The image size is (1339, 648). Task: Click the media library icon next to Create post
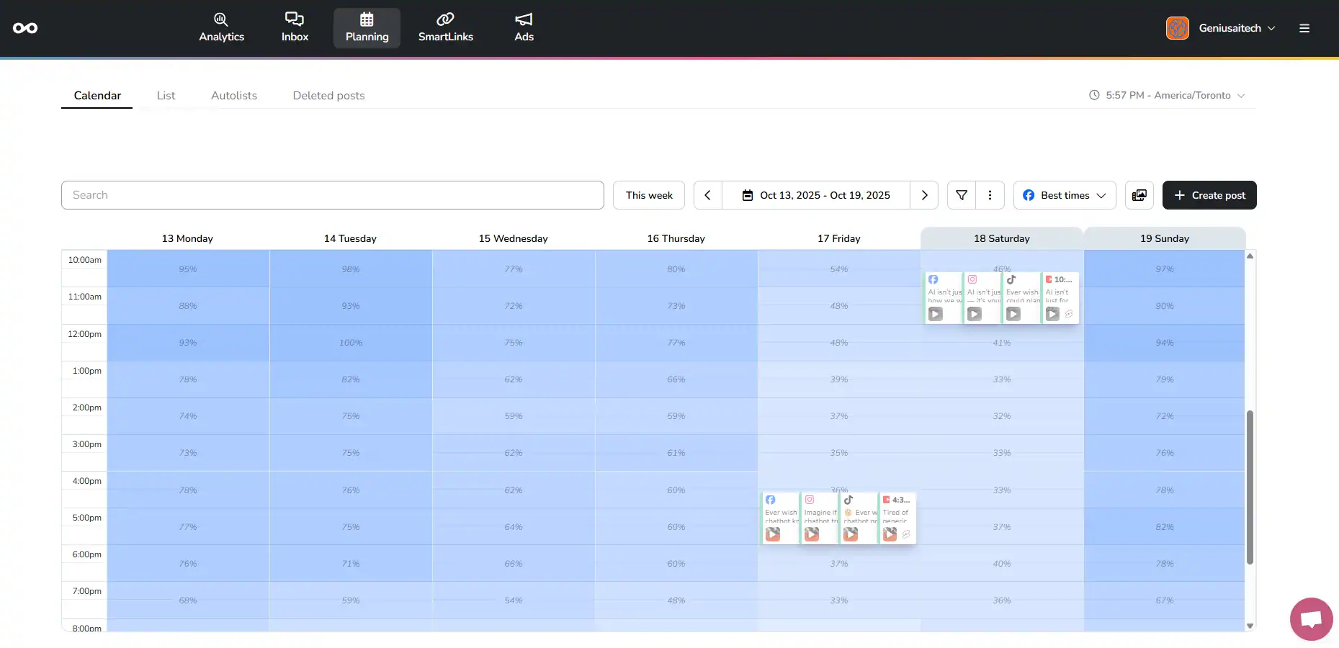pyautogui.click(x=1139, y=195)
